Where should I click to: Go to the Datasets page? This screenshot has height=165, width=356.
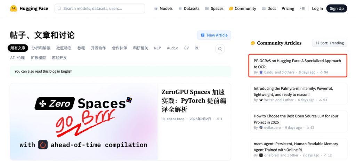[189, 9]
